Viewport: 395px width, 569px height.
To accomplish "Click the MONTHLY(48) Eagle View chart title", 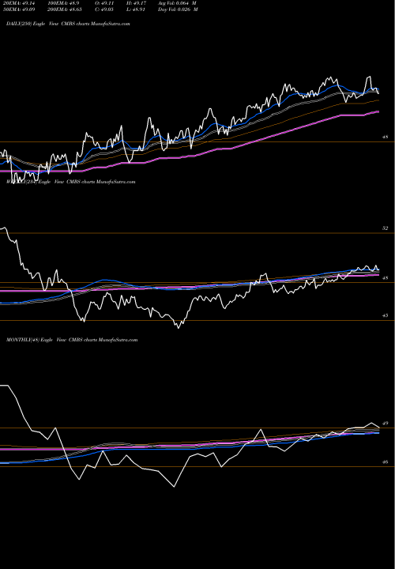I will [x=72, y=340].
